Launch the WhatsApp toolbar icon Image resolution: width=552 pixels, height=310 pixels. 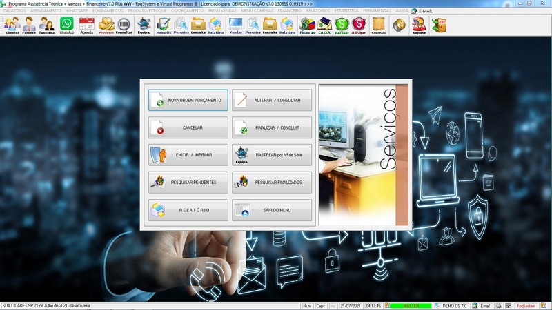(x=66, y=25)
